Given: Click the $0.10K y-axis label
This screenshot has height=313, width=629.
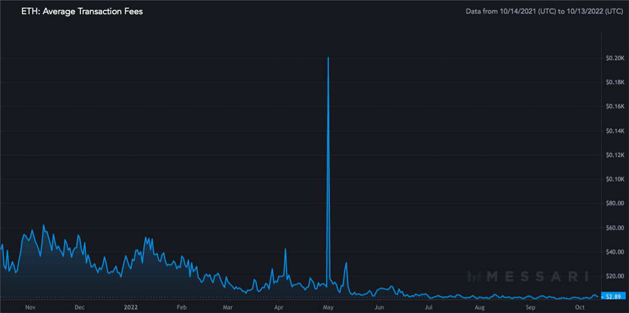Looking at the screenshot, I should click(615, 179).
